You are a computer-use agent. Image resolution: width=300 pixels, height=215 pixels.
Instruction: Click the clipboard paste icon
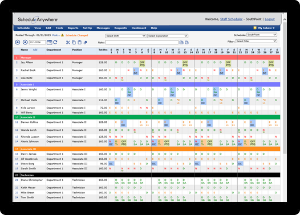[x=80, y=42]
